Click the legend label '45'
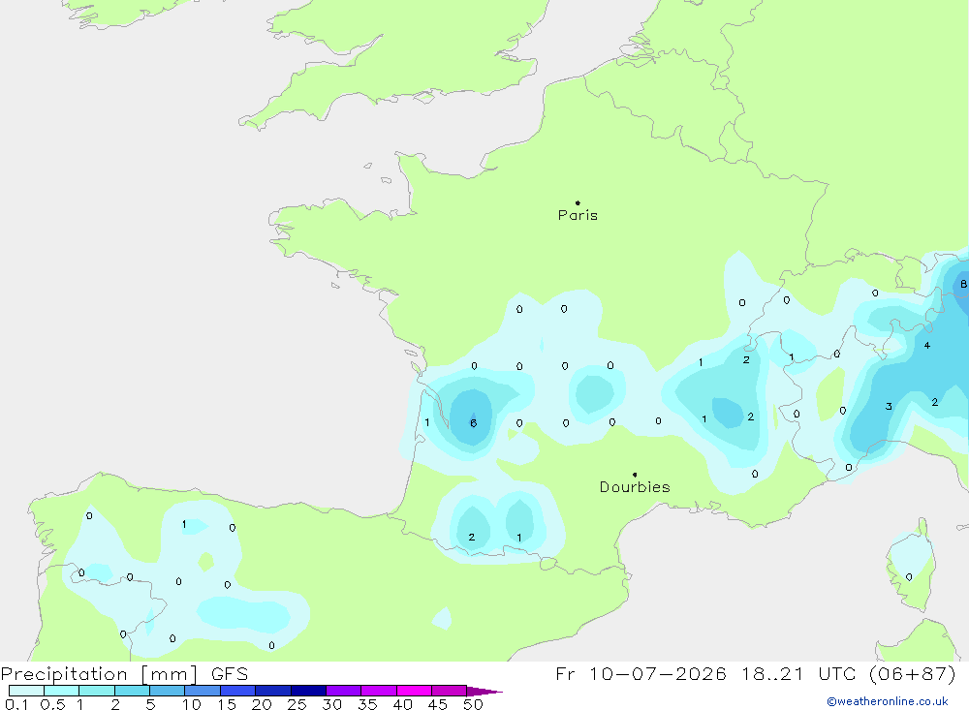The image size is (969, 710). (x=438, y=704)
